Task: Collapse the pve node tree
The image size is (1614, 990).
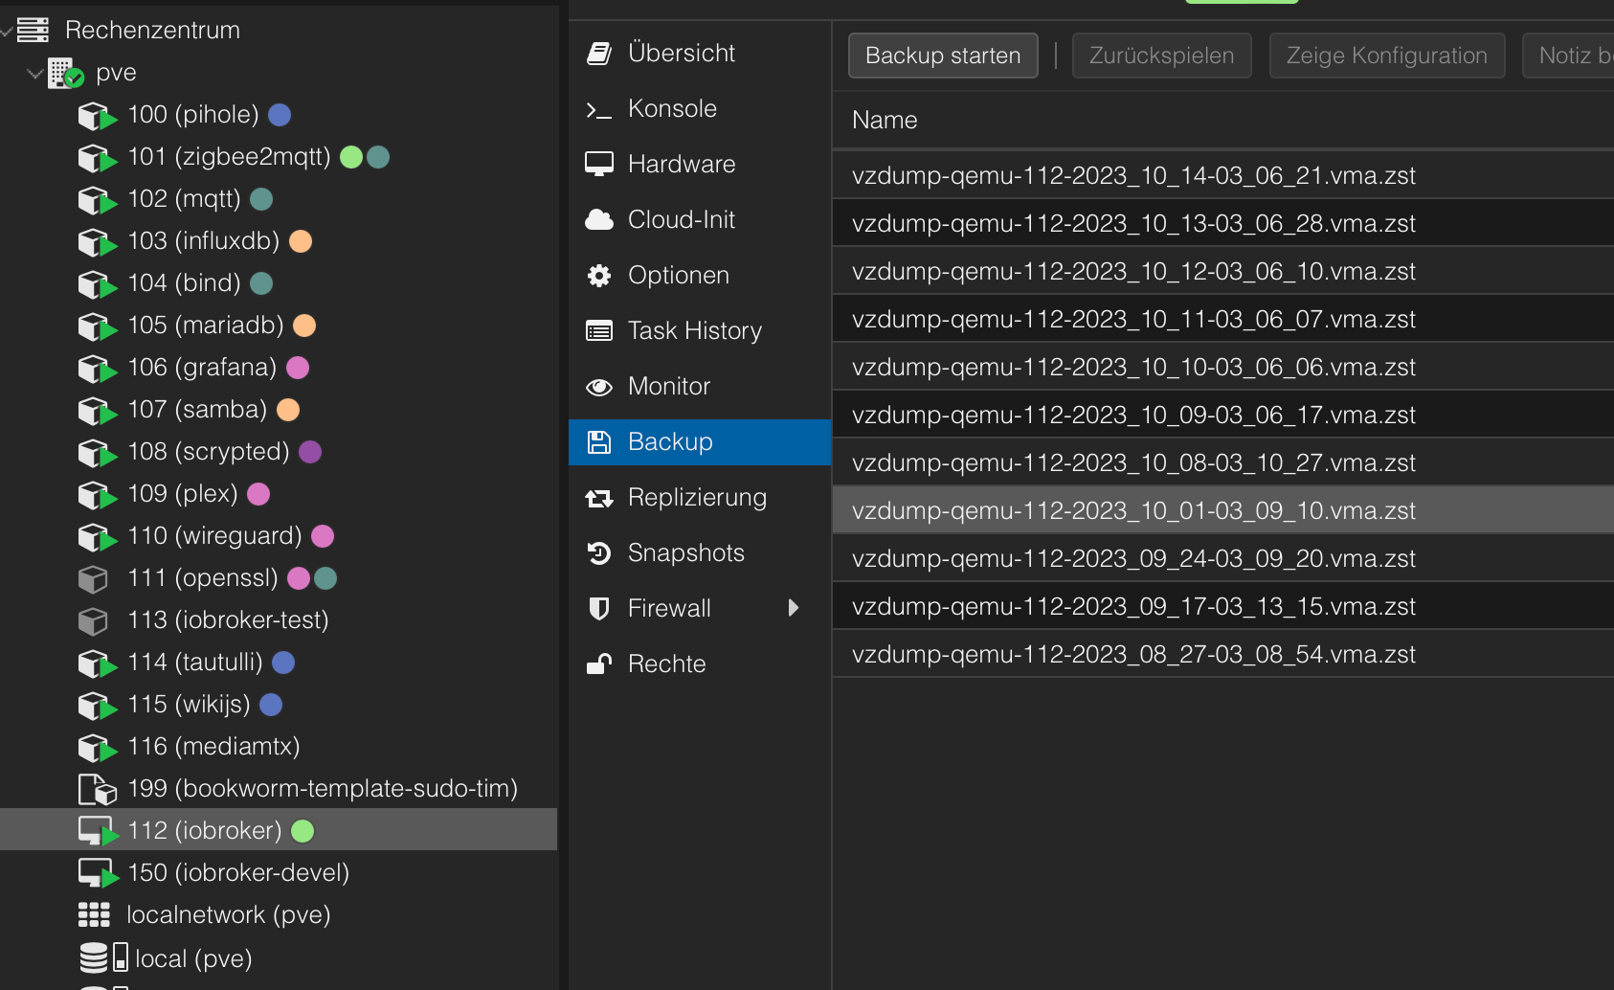Action: (35, 73)
